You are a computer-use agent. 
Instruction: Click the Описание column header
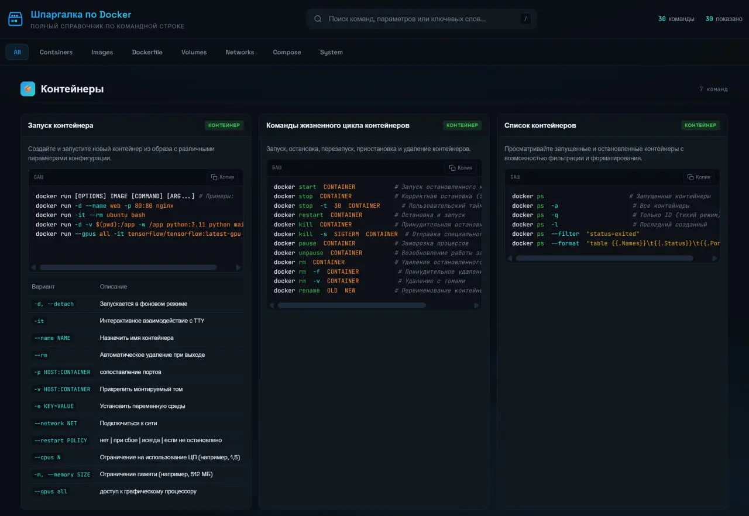click(114, 287)
